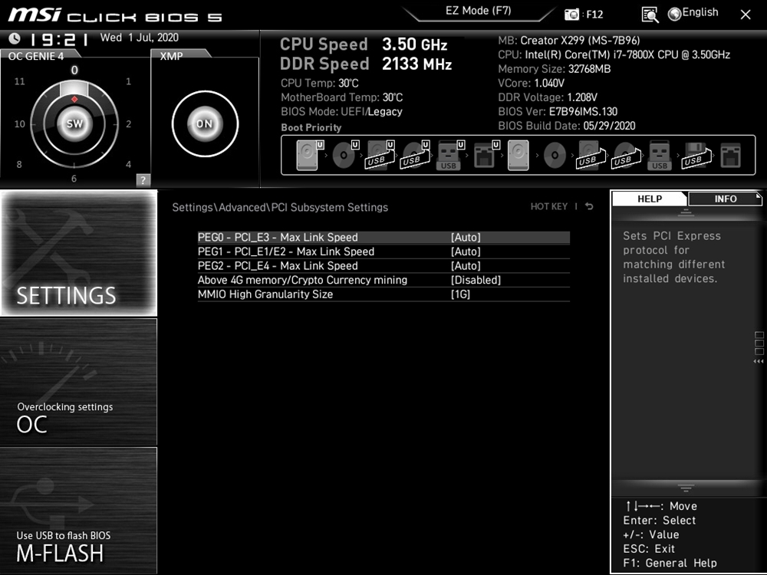Select the UEFI USB key boot icon

point(450,155)
